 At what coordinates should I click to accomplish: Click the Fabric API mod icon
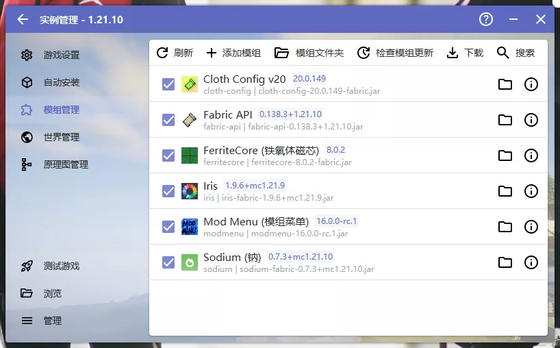coord(190,120)
